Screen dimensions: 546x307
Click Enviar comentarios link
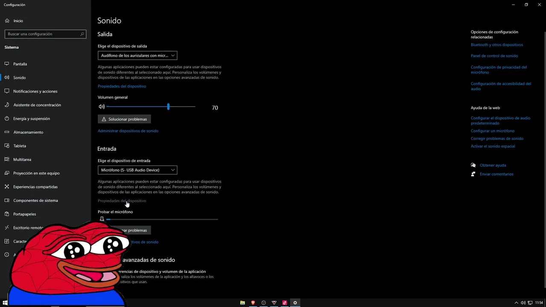[x=497, y=174]
